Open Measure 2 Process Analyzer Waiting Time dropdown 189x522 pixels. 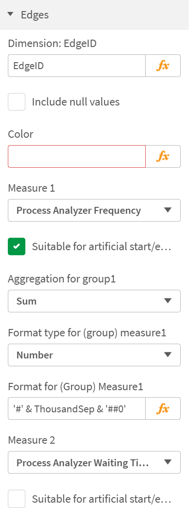pyautogui.click(x=94, y=463)
